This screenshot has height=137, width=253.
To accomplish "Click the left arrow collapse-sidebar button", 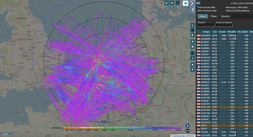I will coord(192,10).
